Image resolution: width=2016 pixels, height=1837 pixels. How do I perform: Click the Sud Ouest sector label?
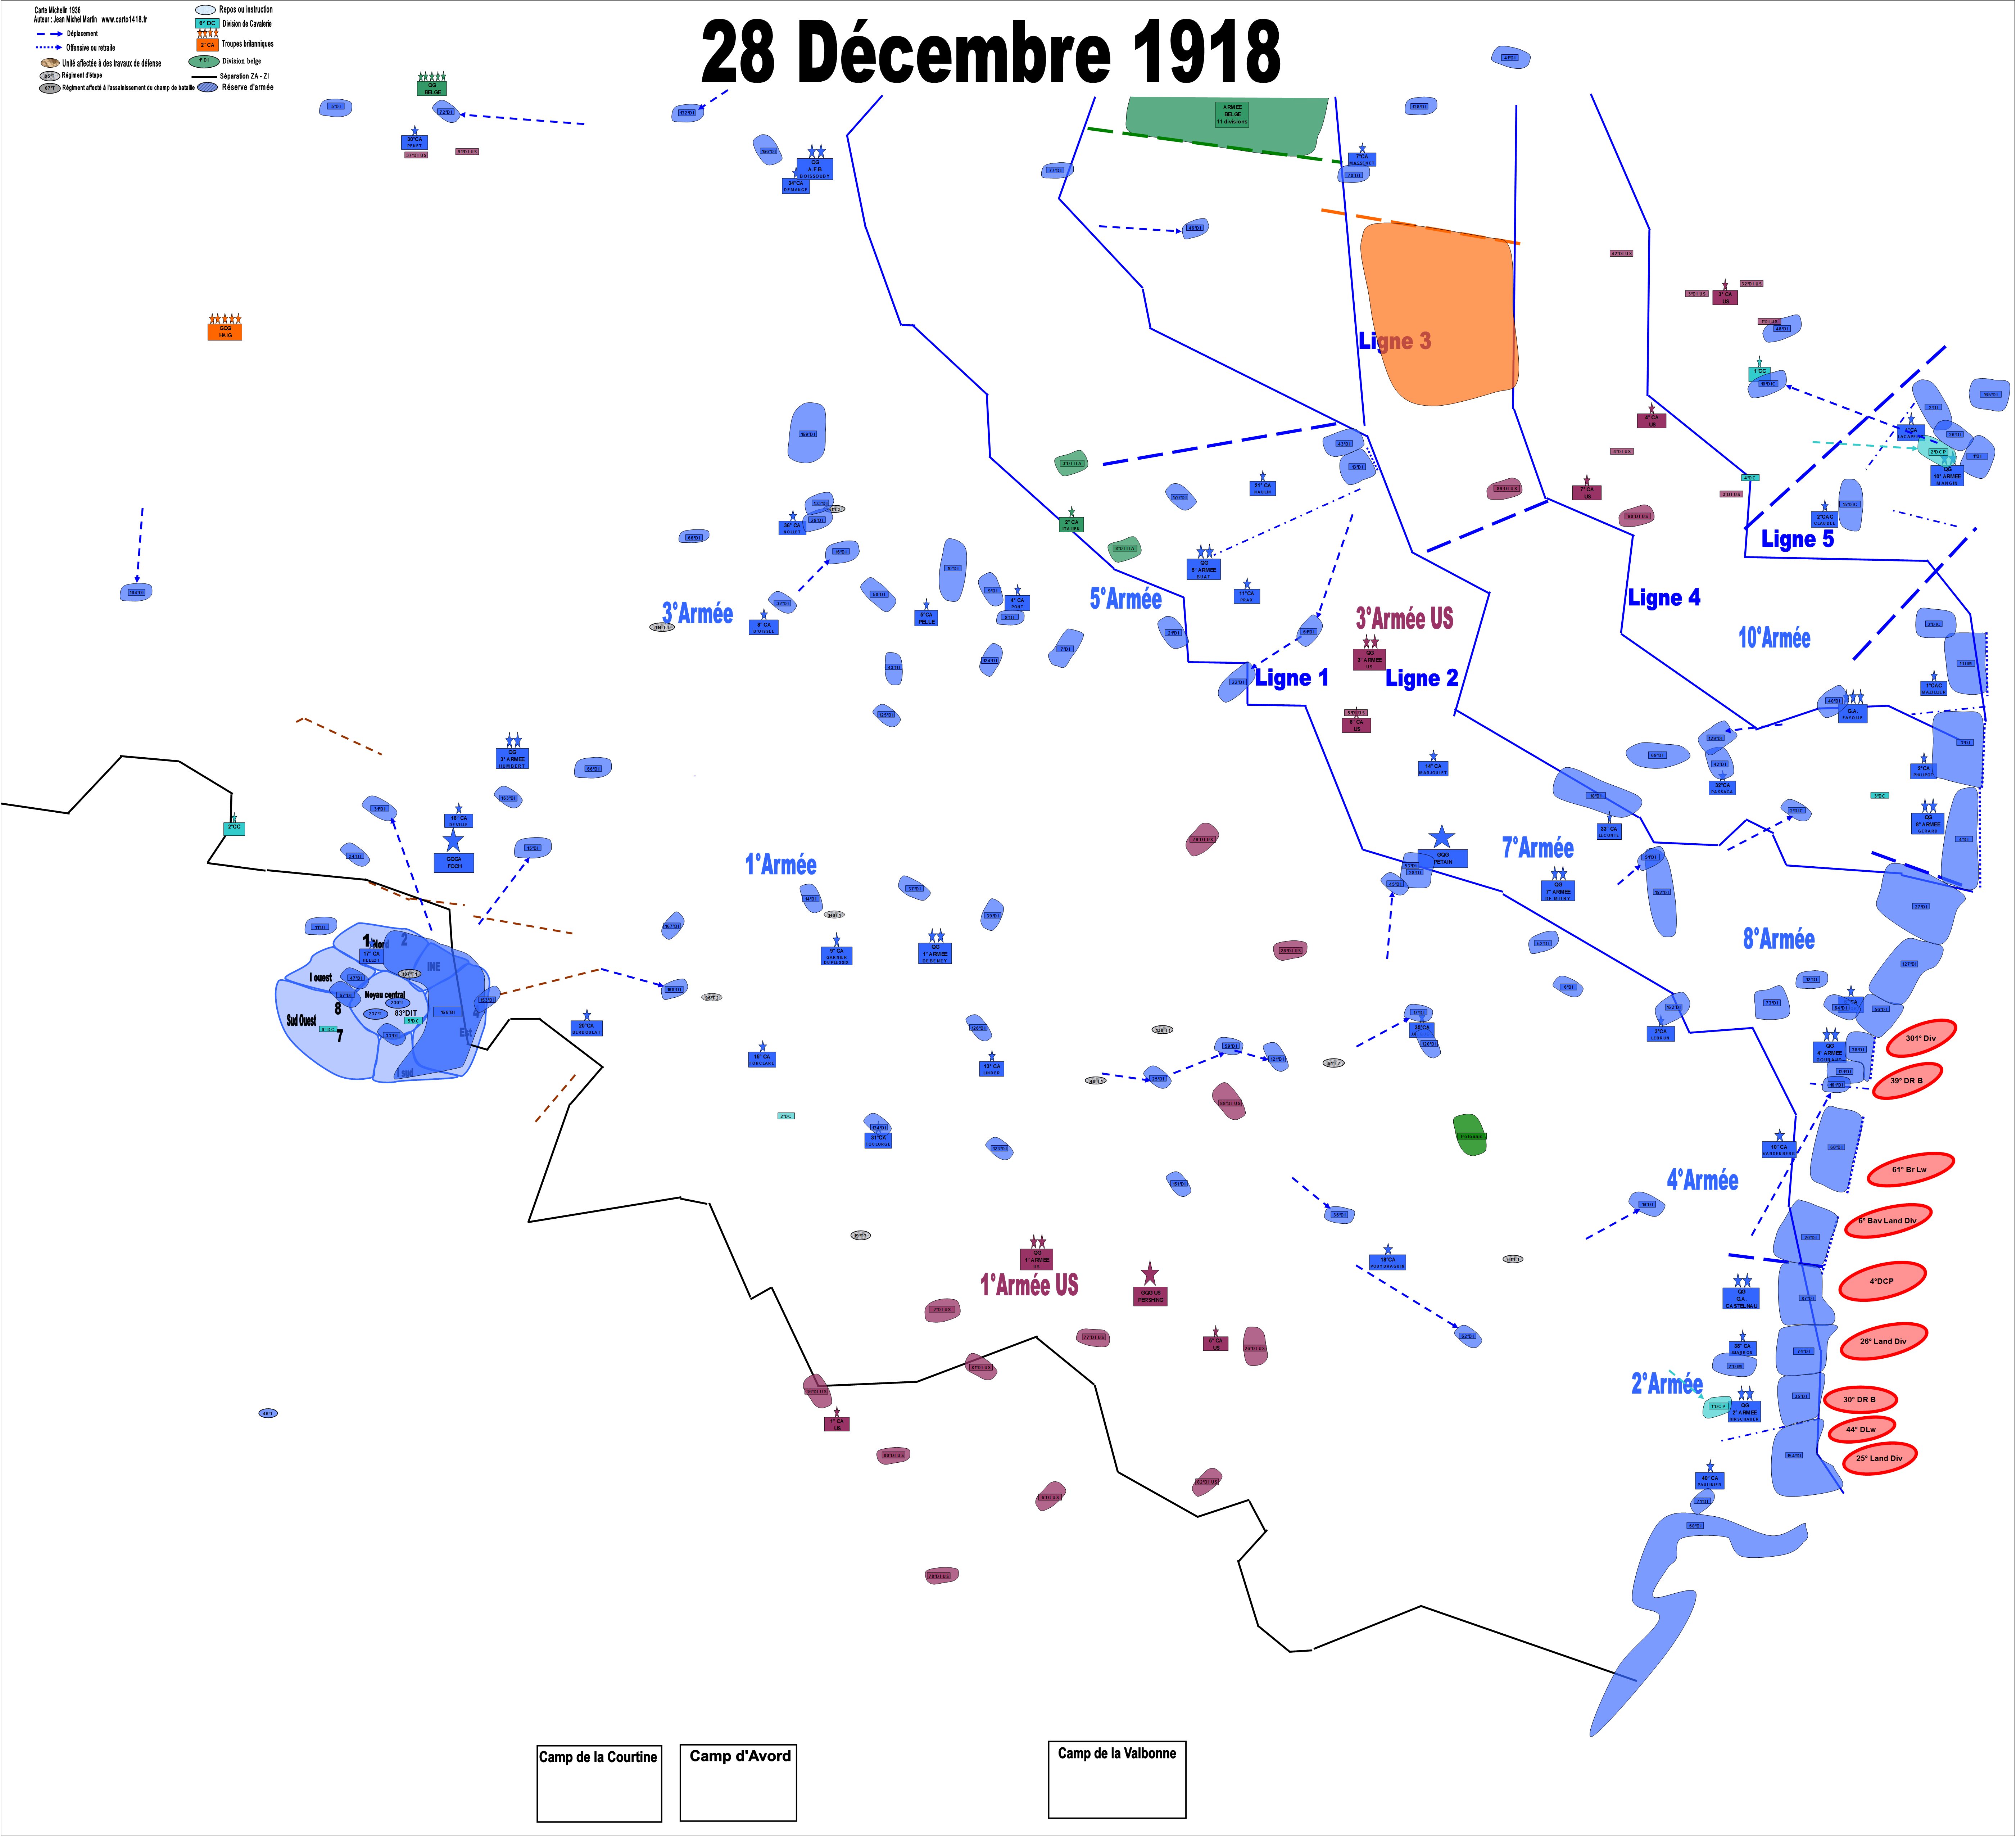point(301,1021)
